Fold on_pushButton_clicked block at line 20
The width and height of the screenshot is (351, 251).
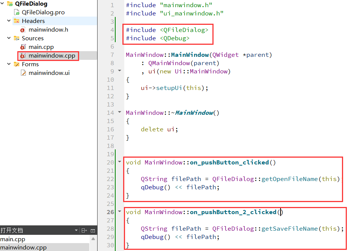pos(119,161)
